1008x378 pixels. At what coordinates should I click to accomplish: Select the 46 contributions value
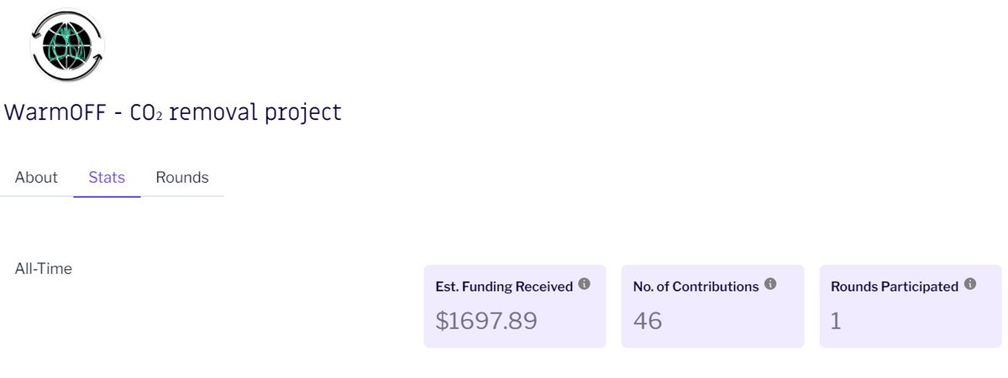tap(648, 320)
